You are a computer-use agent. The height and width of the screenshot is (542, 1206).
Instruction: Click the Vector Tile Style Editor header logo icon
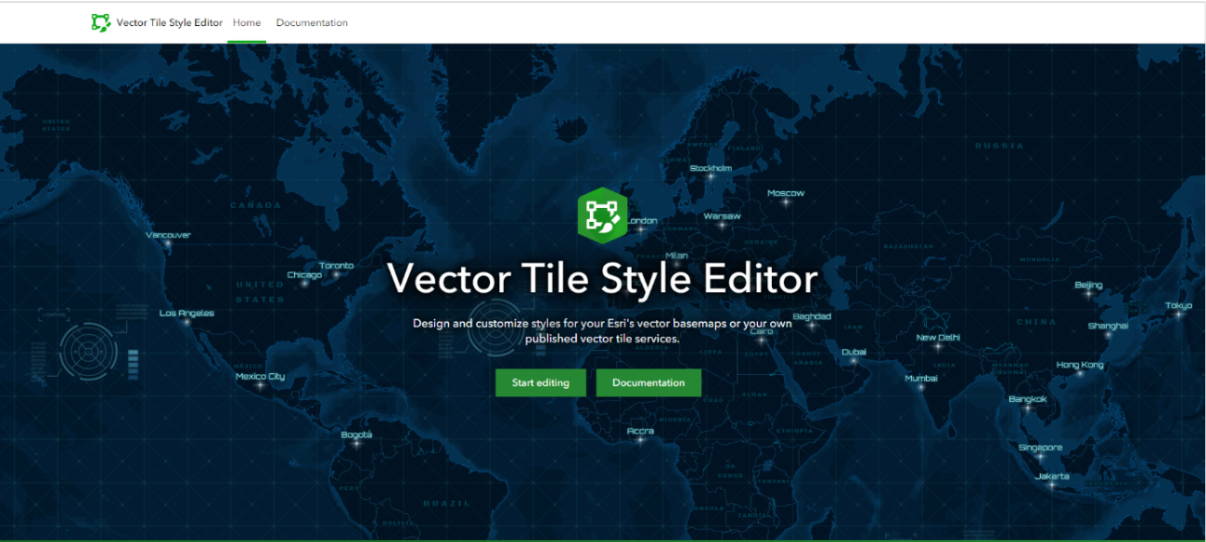tap(101, 22)
